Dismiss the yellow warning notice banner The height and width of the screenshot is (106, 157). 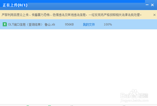[154, 15]
